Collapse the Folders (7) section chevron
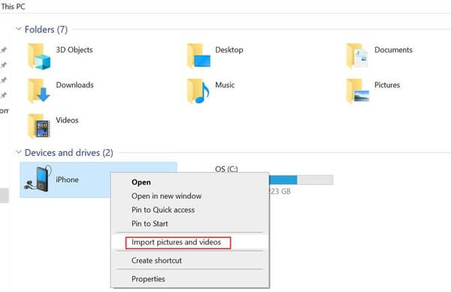The height and width of the screenshot is (292, 451). (18, 29)
